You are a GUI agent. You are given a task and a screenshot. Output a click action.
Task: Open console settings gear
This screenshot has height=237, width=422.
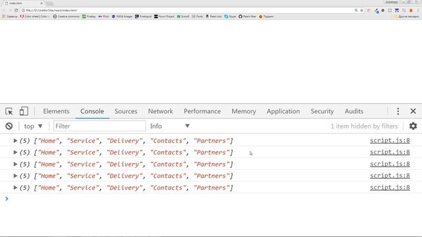[x=413, y=126]
